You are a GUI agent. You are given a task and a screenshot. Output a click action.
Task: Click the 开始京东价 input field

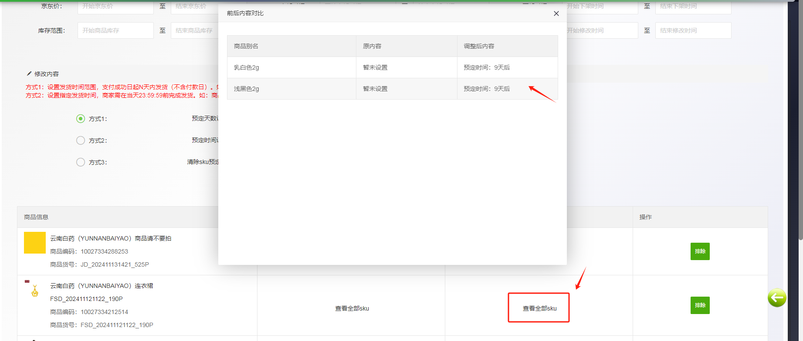[115, 7]
